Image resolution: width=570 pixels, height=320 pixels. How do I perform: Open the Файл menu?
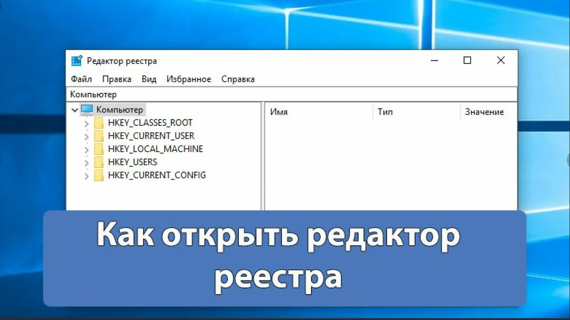click(81, 79)
